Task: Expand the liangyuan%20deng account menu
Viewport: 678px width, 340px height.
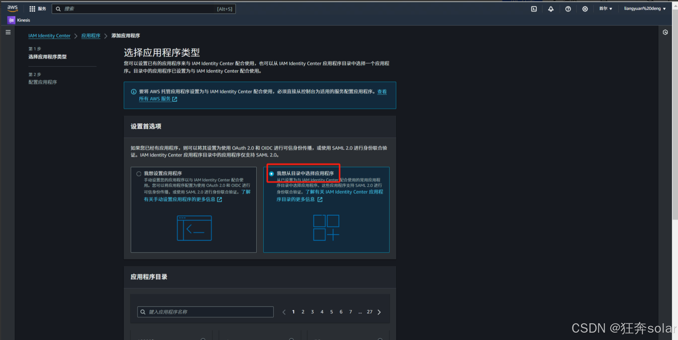Action: pyautogui.click(x=645, y=9)
